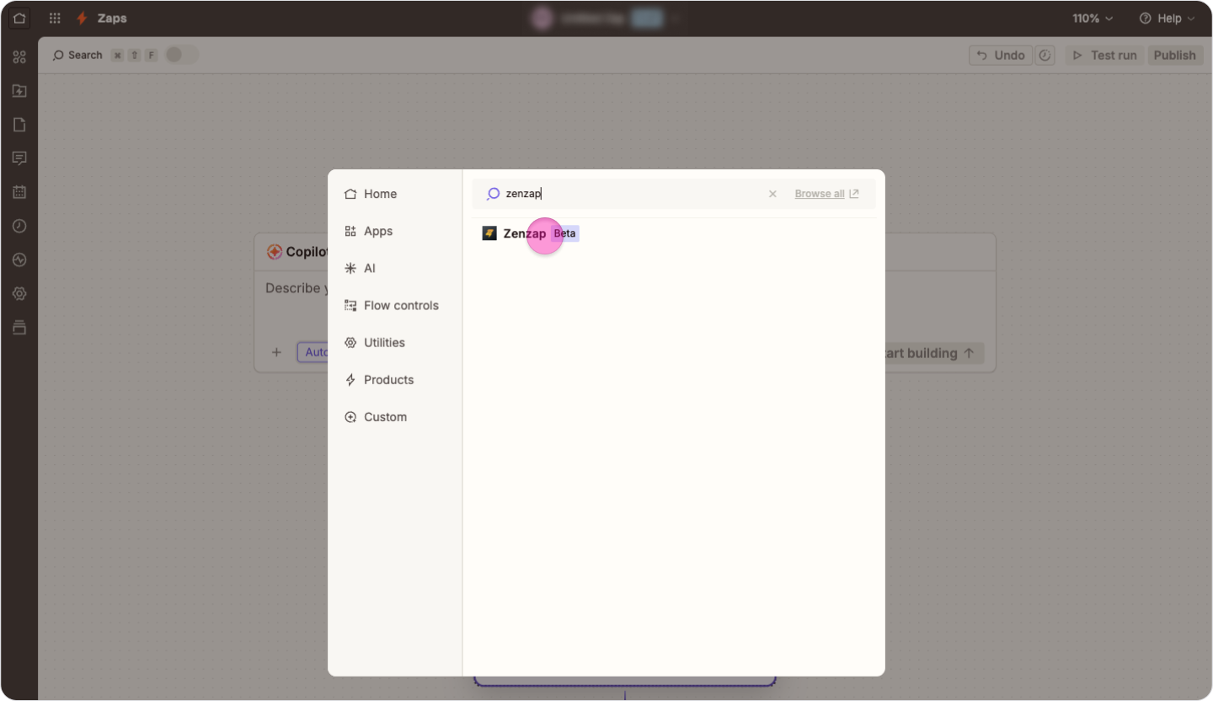Start a Test run
The image size is (1213, 701).
[1104, 55]
